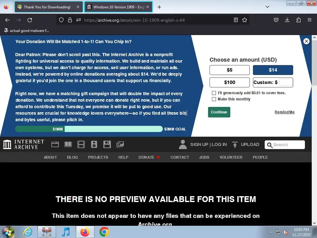Open a new tab with plus
Viewport: 317px width, 238px height.
tap(159, 7)
